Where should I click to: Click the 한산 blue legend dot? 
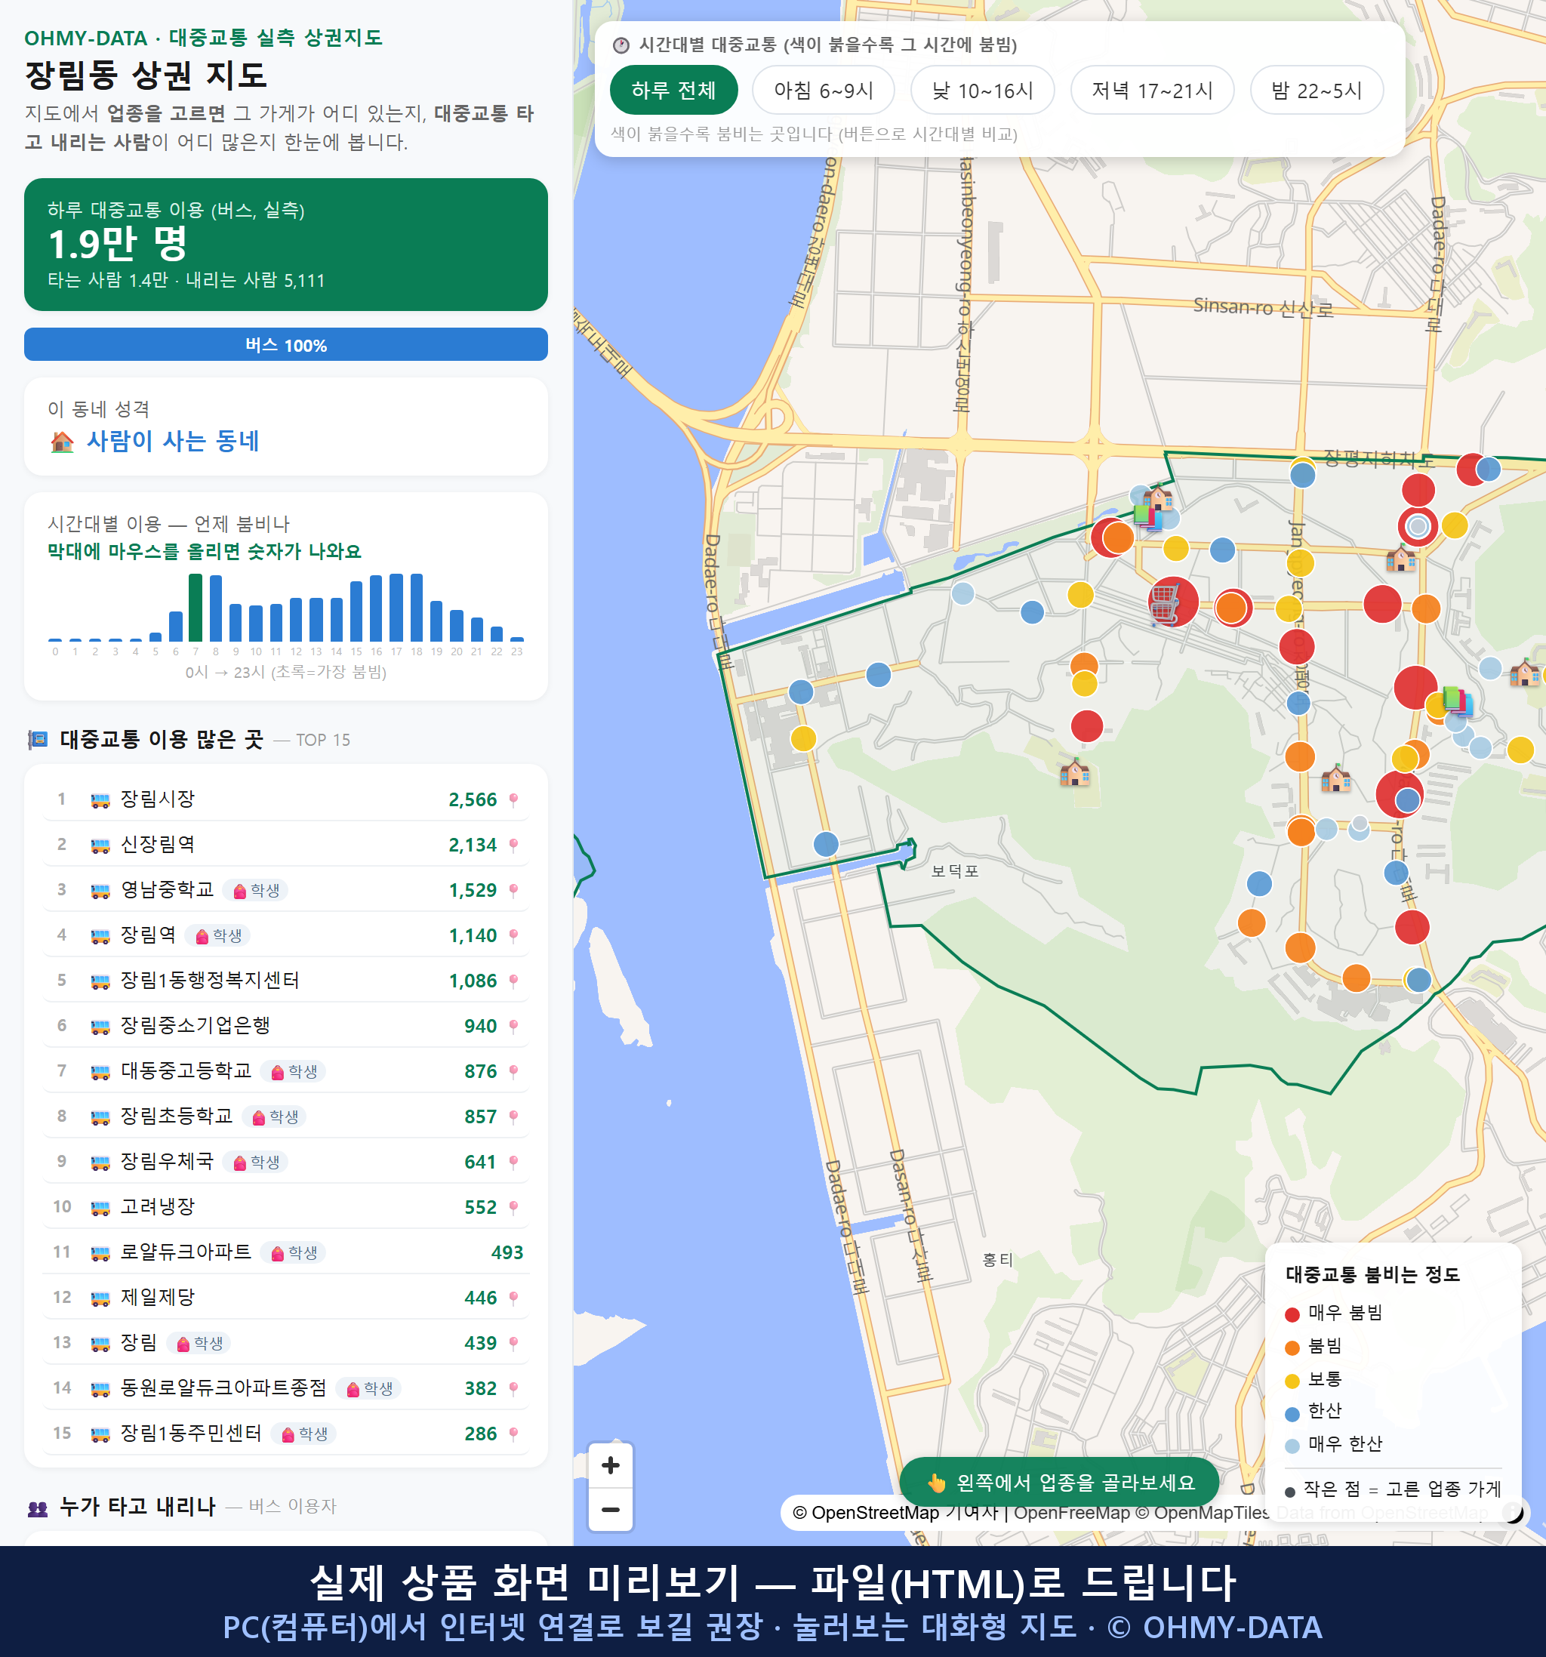(x=1292, y=1414)
